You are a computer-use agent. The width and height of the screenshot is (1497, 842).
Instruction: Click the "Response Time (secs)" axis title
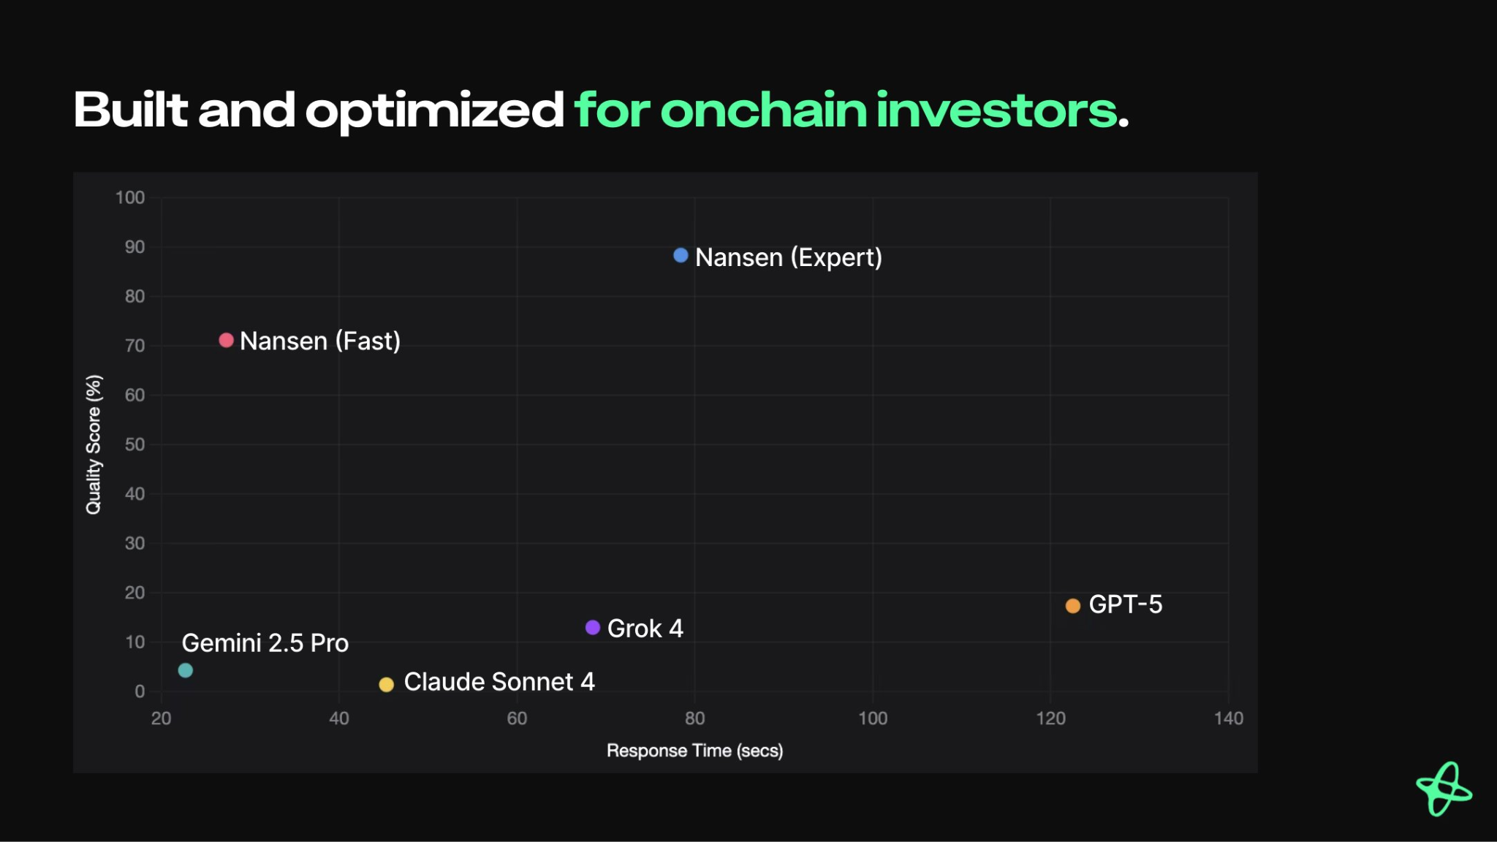[694, 751]
